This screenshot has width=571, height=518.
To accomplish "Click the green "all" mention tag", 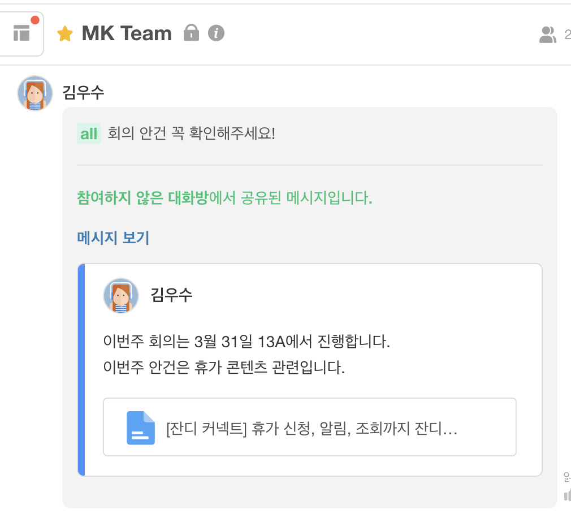I will (89, 134).
